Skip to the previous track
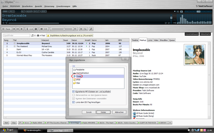 14,29
